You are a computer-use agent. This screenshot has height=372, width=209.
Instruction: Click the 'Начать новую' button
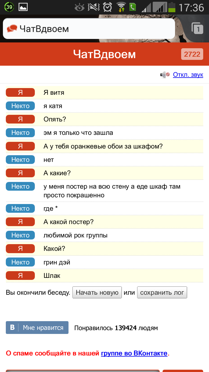[97, 293]
